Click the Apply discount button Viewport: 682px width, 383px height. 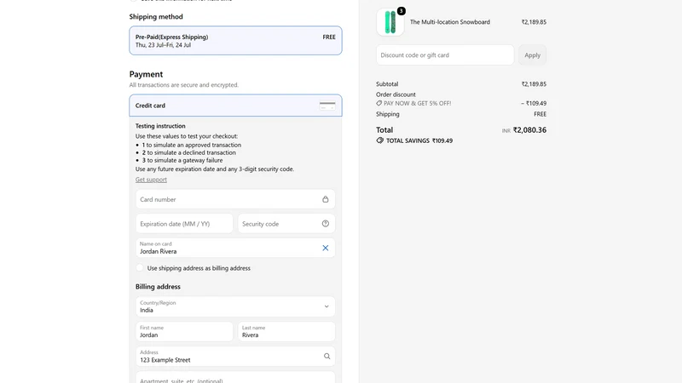tap(532, 55)
